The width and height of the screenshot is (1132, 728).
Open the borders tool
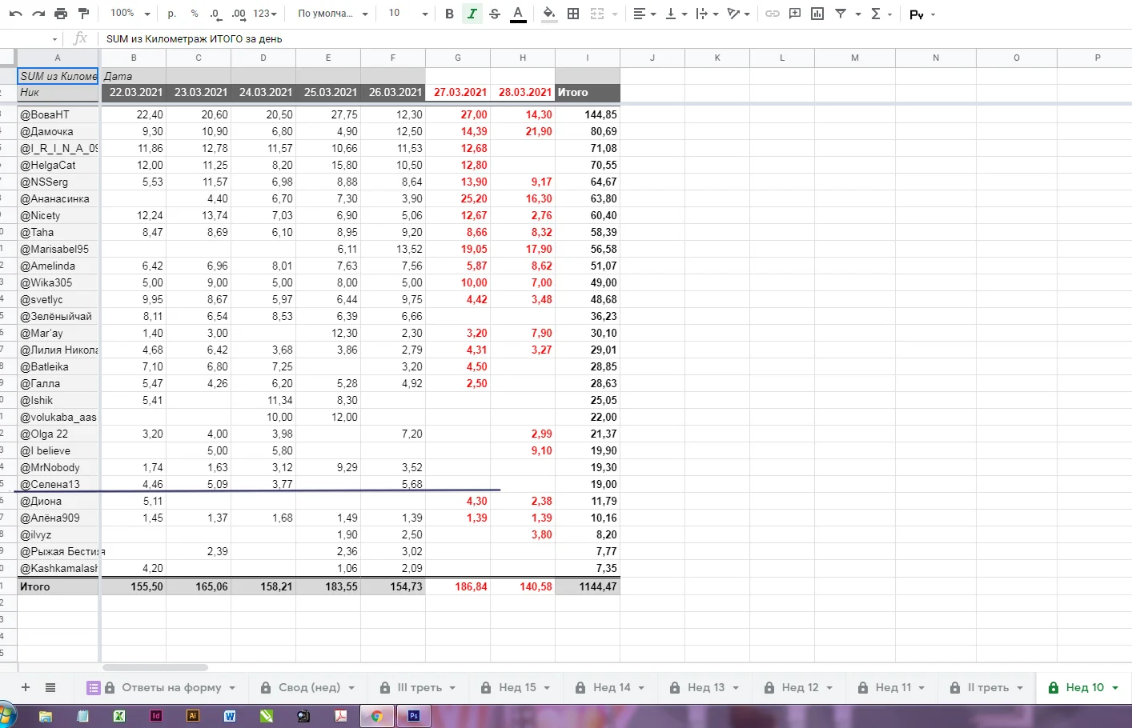573,14
